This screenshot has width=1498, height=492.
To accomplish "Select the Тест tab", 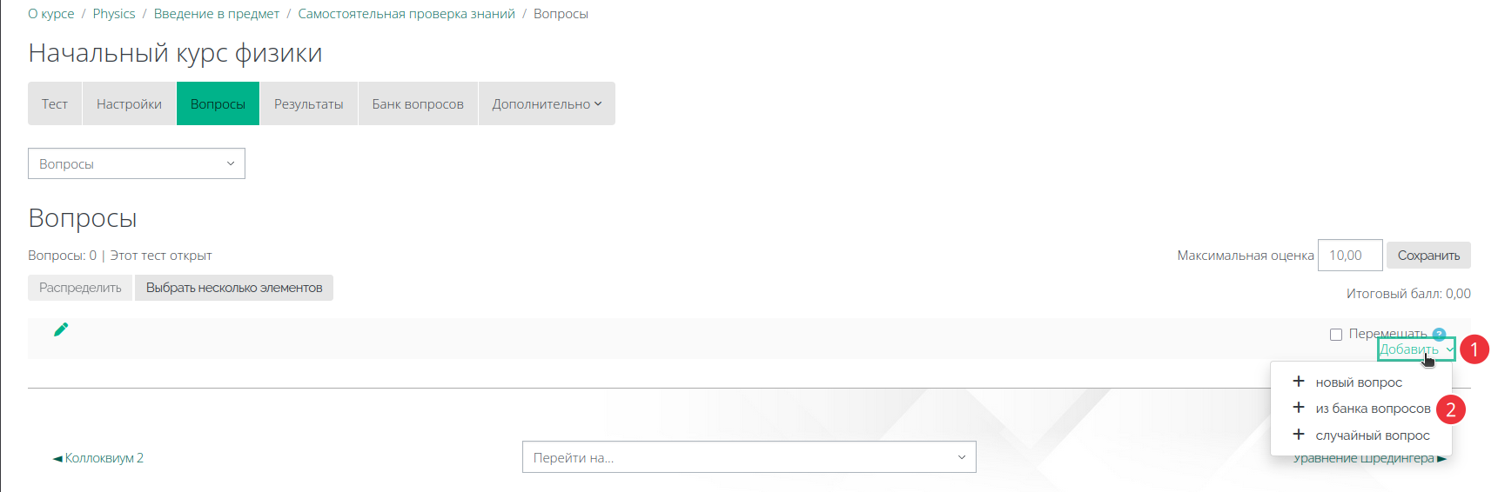I will 55,103.
